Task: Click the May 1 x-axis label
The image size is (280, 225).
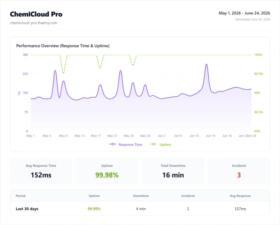Action: (30, 136)
